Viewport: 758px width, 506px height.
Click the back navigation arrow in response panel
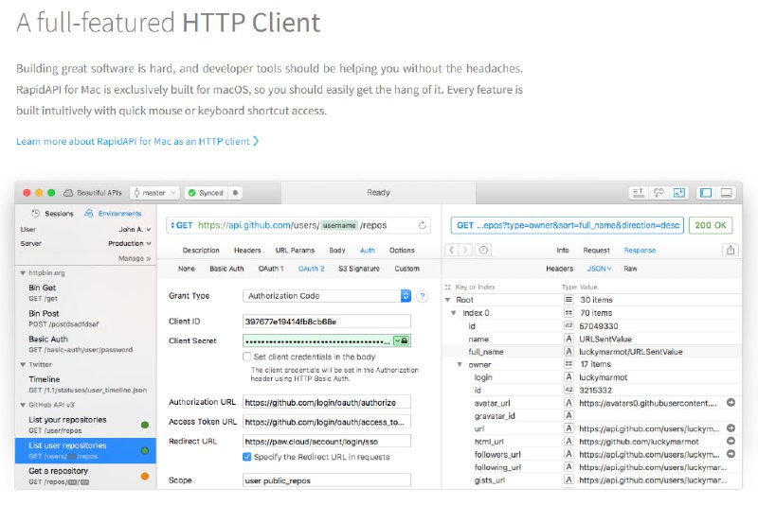tap(452, 251)
